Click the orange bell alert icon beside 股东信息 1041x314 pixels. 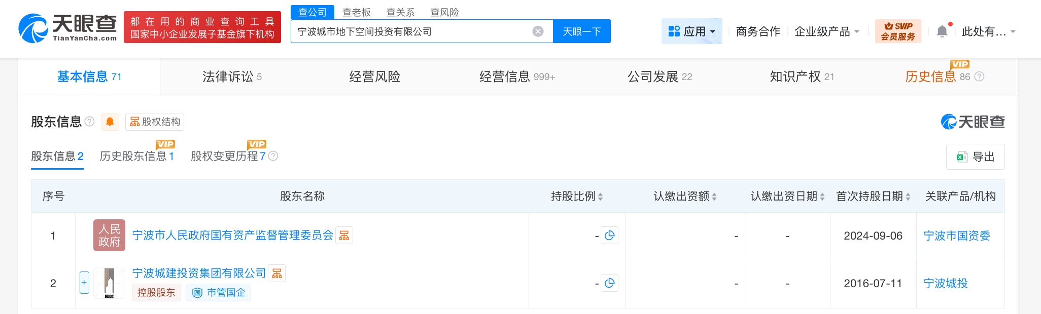[x=110, y=122]
